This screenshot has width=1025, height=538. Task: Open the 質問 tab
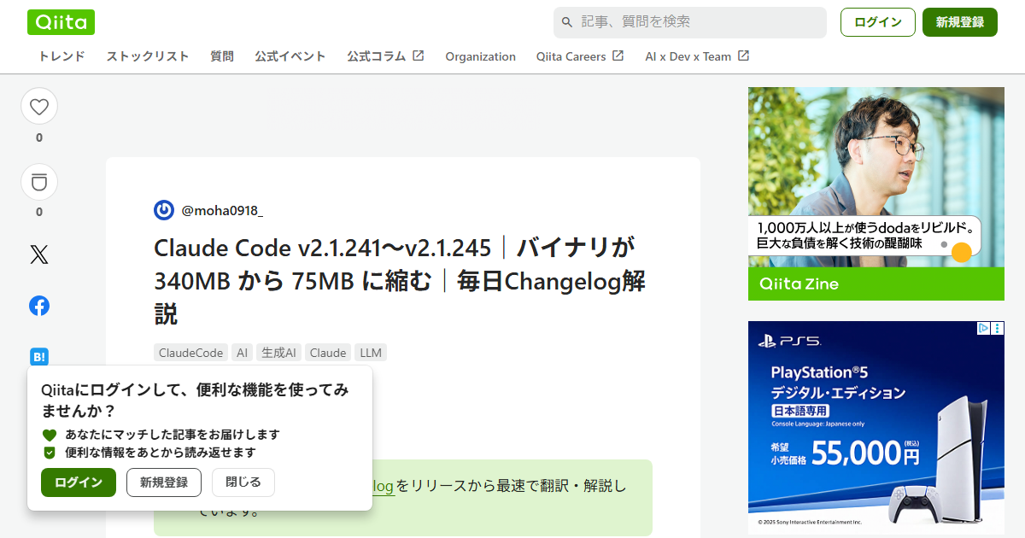pos(222,56)
